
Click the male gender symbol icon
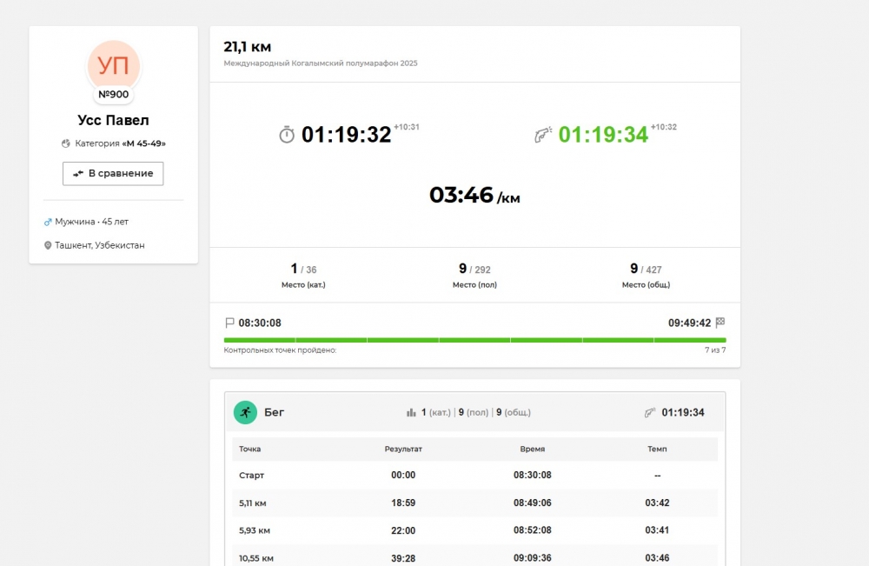(48, 222)
